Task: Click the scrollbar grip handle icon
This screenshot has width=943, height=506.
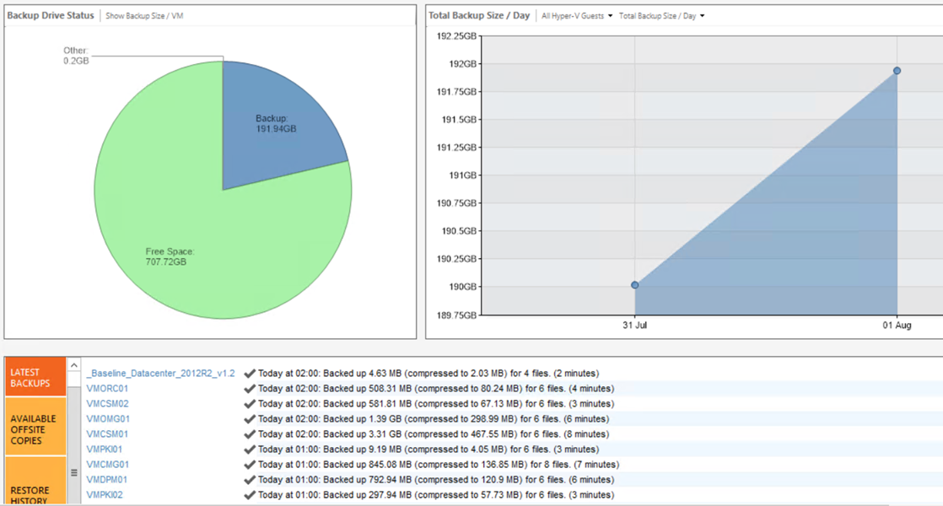Action: point(74,473)
